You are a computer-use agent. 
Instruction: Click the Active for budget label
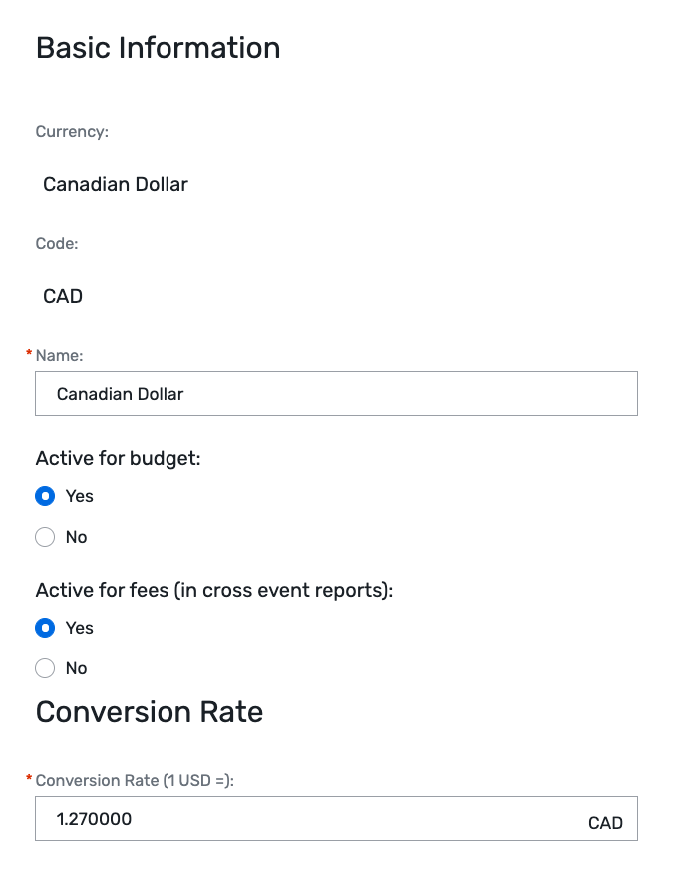pos(117,458)
